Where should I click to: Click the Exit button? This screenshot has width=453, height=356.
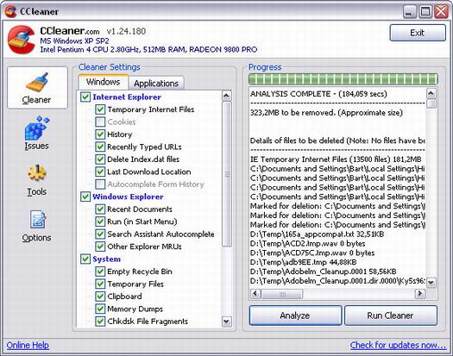click(418, 33)
